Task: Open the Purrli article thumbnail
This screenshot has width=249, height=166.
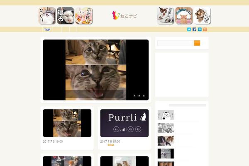Action: tap(124, 123)
